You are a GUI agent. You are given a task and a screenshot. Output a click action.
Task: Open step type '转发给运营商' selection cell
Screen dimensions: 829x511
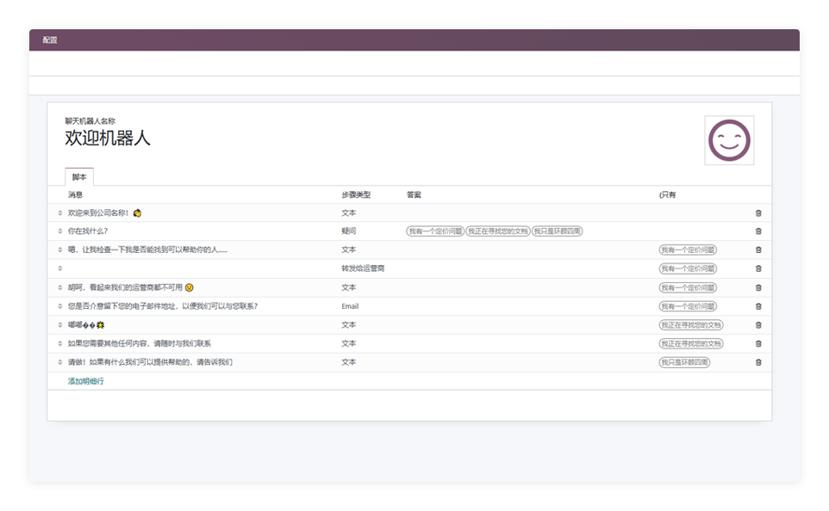tap(363, 268)
